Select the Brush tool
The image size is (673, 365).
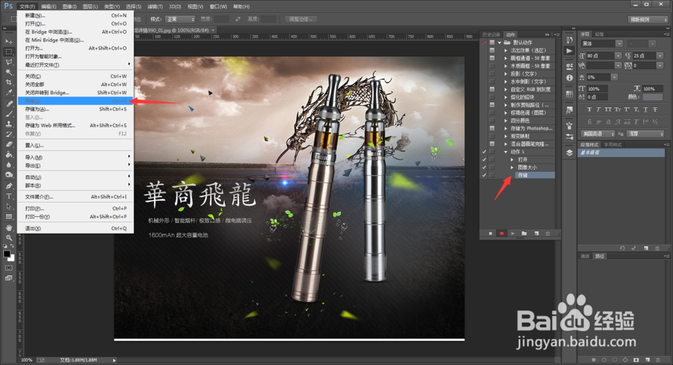(9, 114)
